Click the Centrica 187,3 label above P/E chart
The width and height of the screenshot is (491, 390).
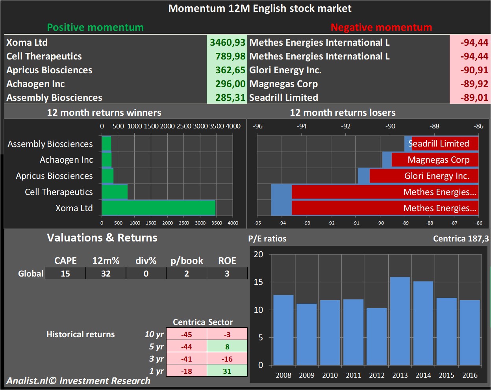tap(461, 238)
